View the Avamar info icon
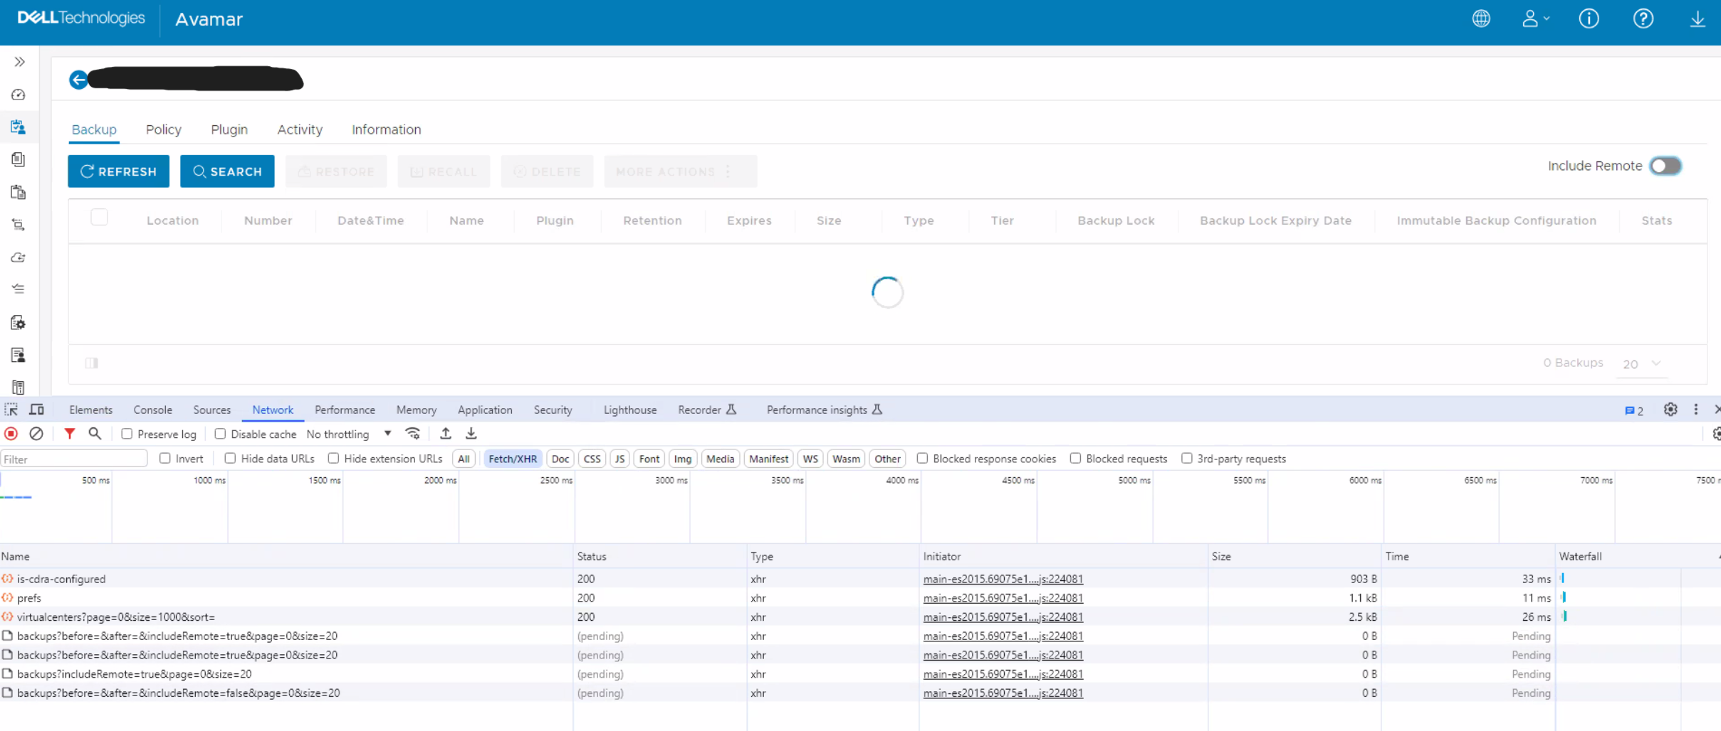The width and height of the screenshot is (1721, 731). [1589, 18]
